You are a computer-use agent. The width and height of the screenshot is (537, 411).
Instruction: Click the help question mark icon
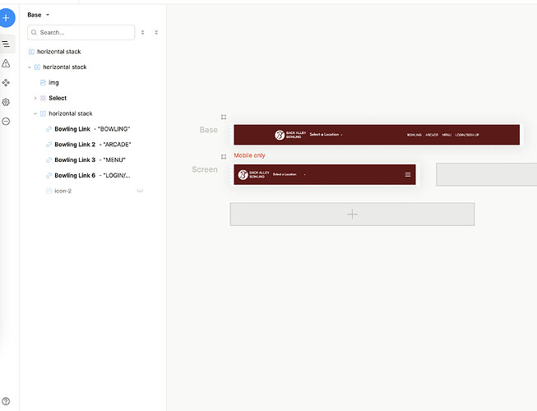7,401
